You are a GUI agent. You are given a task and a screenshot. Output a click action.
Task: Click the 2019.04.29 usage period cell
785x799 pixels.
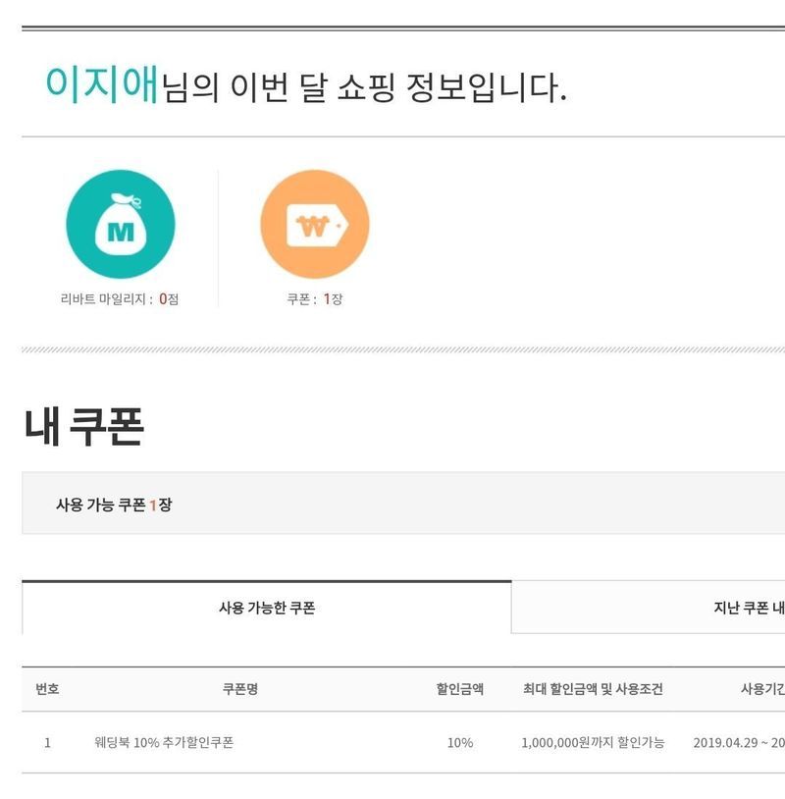[x=738, y=743]
